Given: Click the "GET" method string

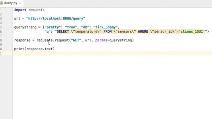Looking at the screenshot, I should click(76, 40).
